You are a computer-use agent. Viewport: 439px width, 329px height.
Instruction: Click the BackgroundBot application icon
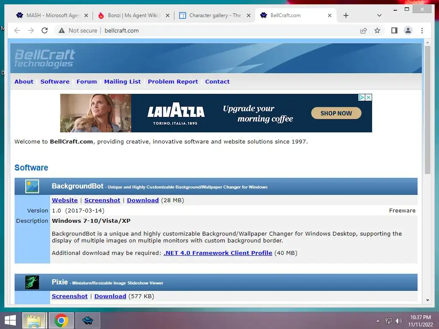[x=32, y=186]
